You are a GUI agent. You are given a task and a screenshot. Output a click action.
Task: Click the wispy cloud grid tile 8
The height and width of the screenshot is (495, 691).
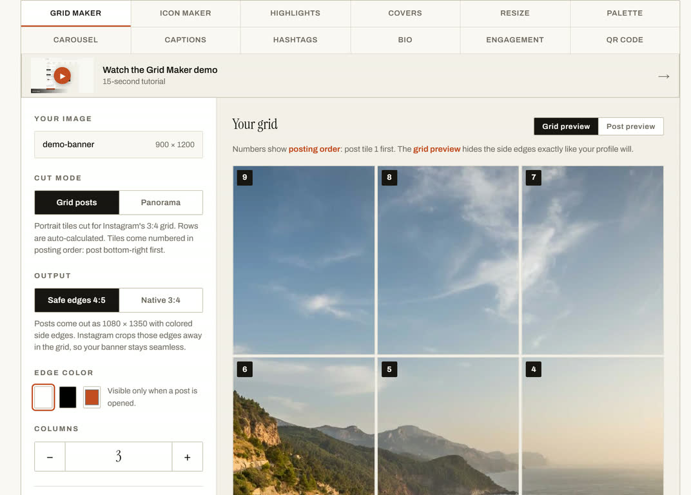(x=448, y=260)
